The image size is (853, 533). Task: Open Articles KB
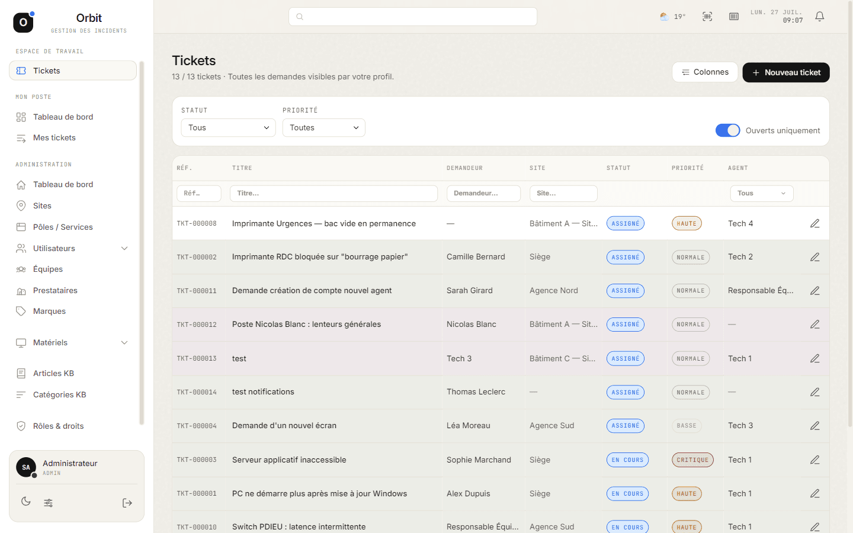(x=73, y=373)
